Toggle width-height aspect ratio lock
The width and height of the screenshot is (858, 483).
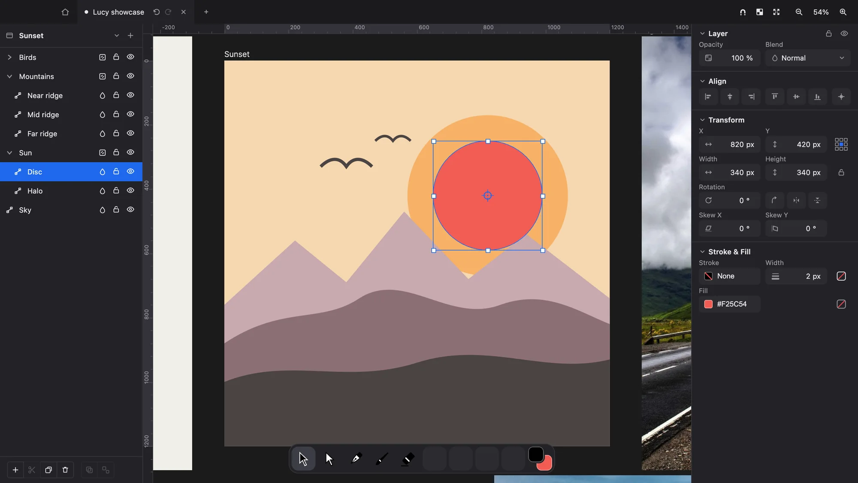841,173
